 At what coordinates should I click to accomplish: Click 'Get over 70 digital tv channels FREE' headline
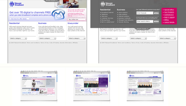tap(30, 12)
